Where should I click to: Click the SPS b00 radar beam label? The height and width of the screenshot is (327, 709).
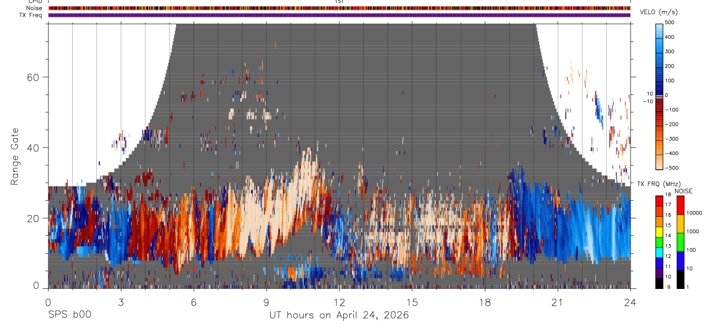coord(69,315)
